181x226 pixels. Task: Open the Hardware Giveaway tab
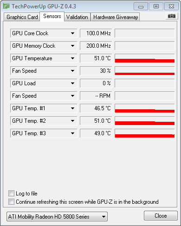116,17
